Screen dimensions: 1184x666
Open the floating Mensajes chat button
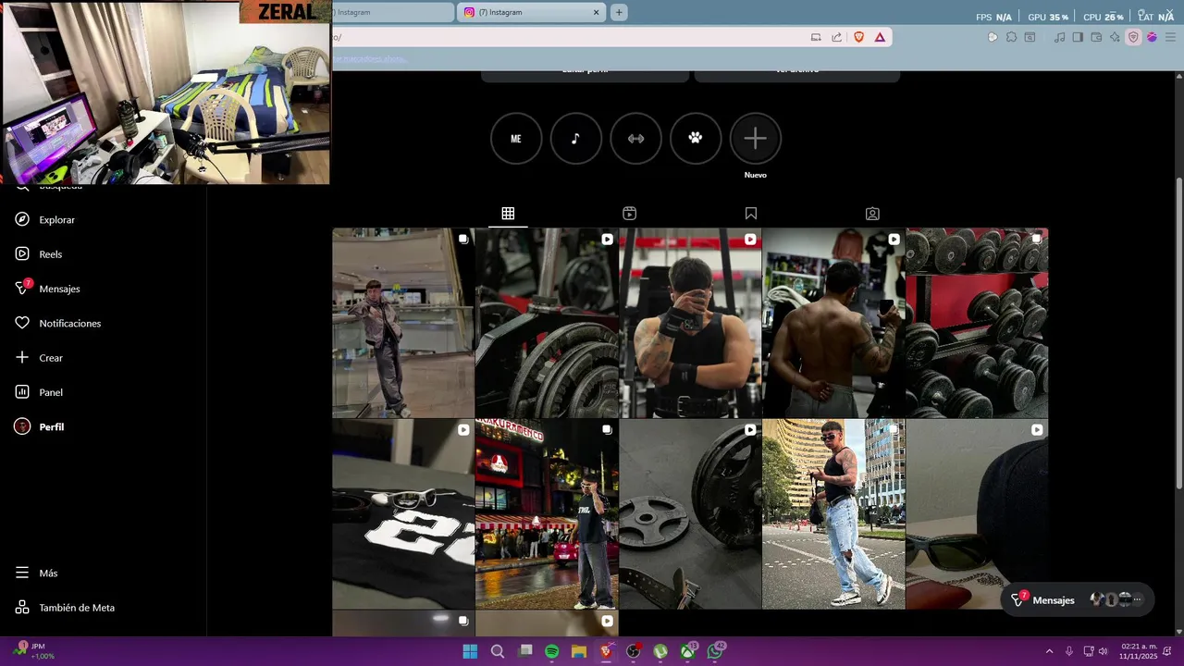tap(1078, 600)
